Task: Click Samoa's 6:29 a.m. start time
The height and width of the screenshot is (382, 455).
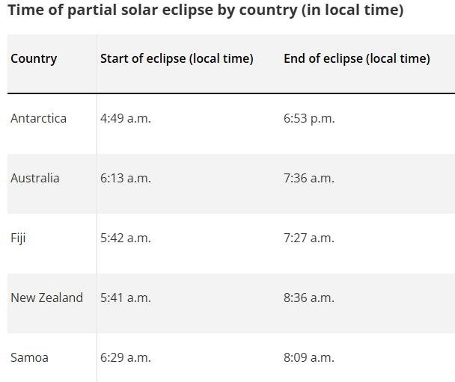Action: 126,357
